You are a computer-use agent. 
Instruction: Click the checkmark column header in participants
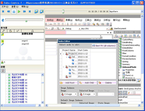(x=18, y=31)
